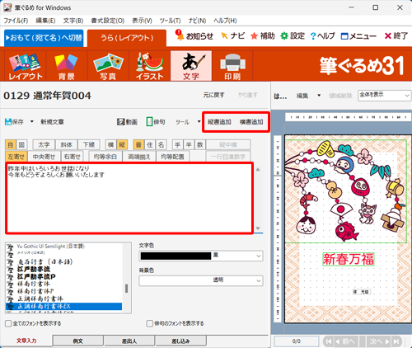Open the 補助 star assist
Screen dimensions: 412x348
tap(263, 35)
